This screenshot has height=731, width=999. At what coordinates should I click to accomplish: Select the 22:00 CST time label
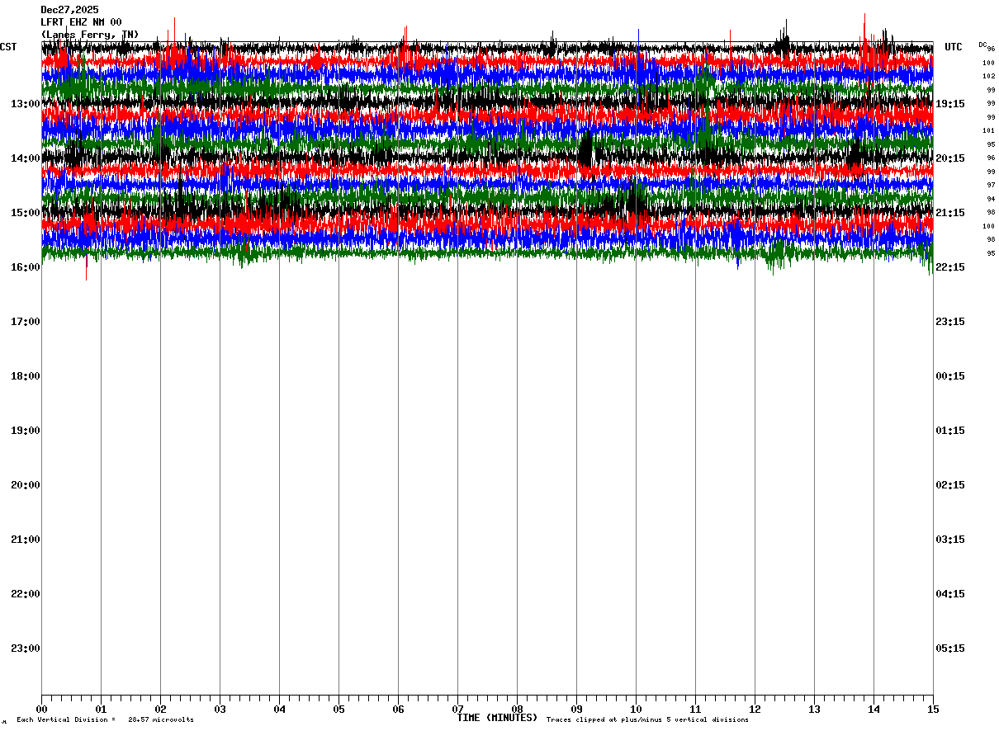point(26,594)
